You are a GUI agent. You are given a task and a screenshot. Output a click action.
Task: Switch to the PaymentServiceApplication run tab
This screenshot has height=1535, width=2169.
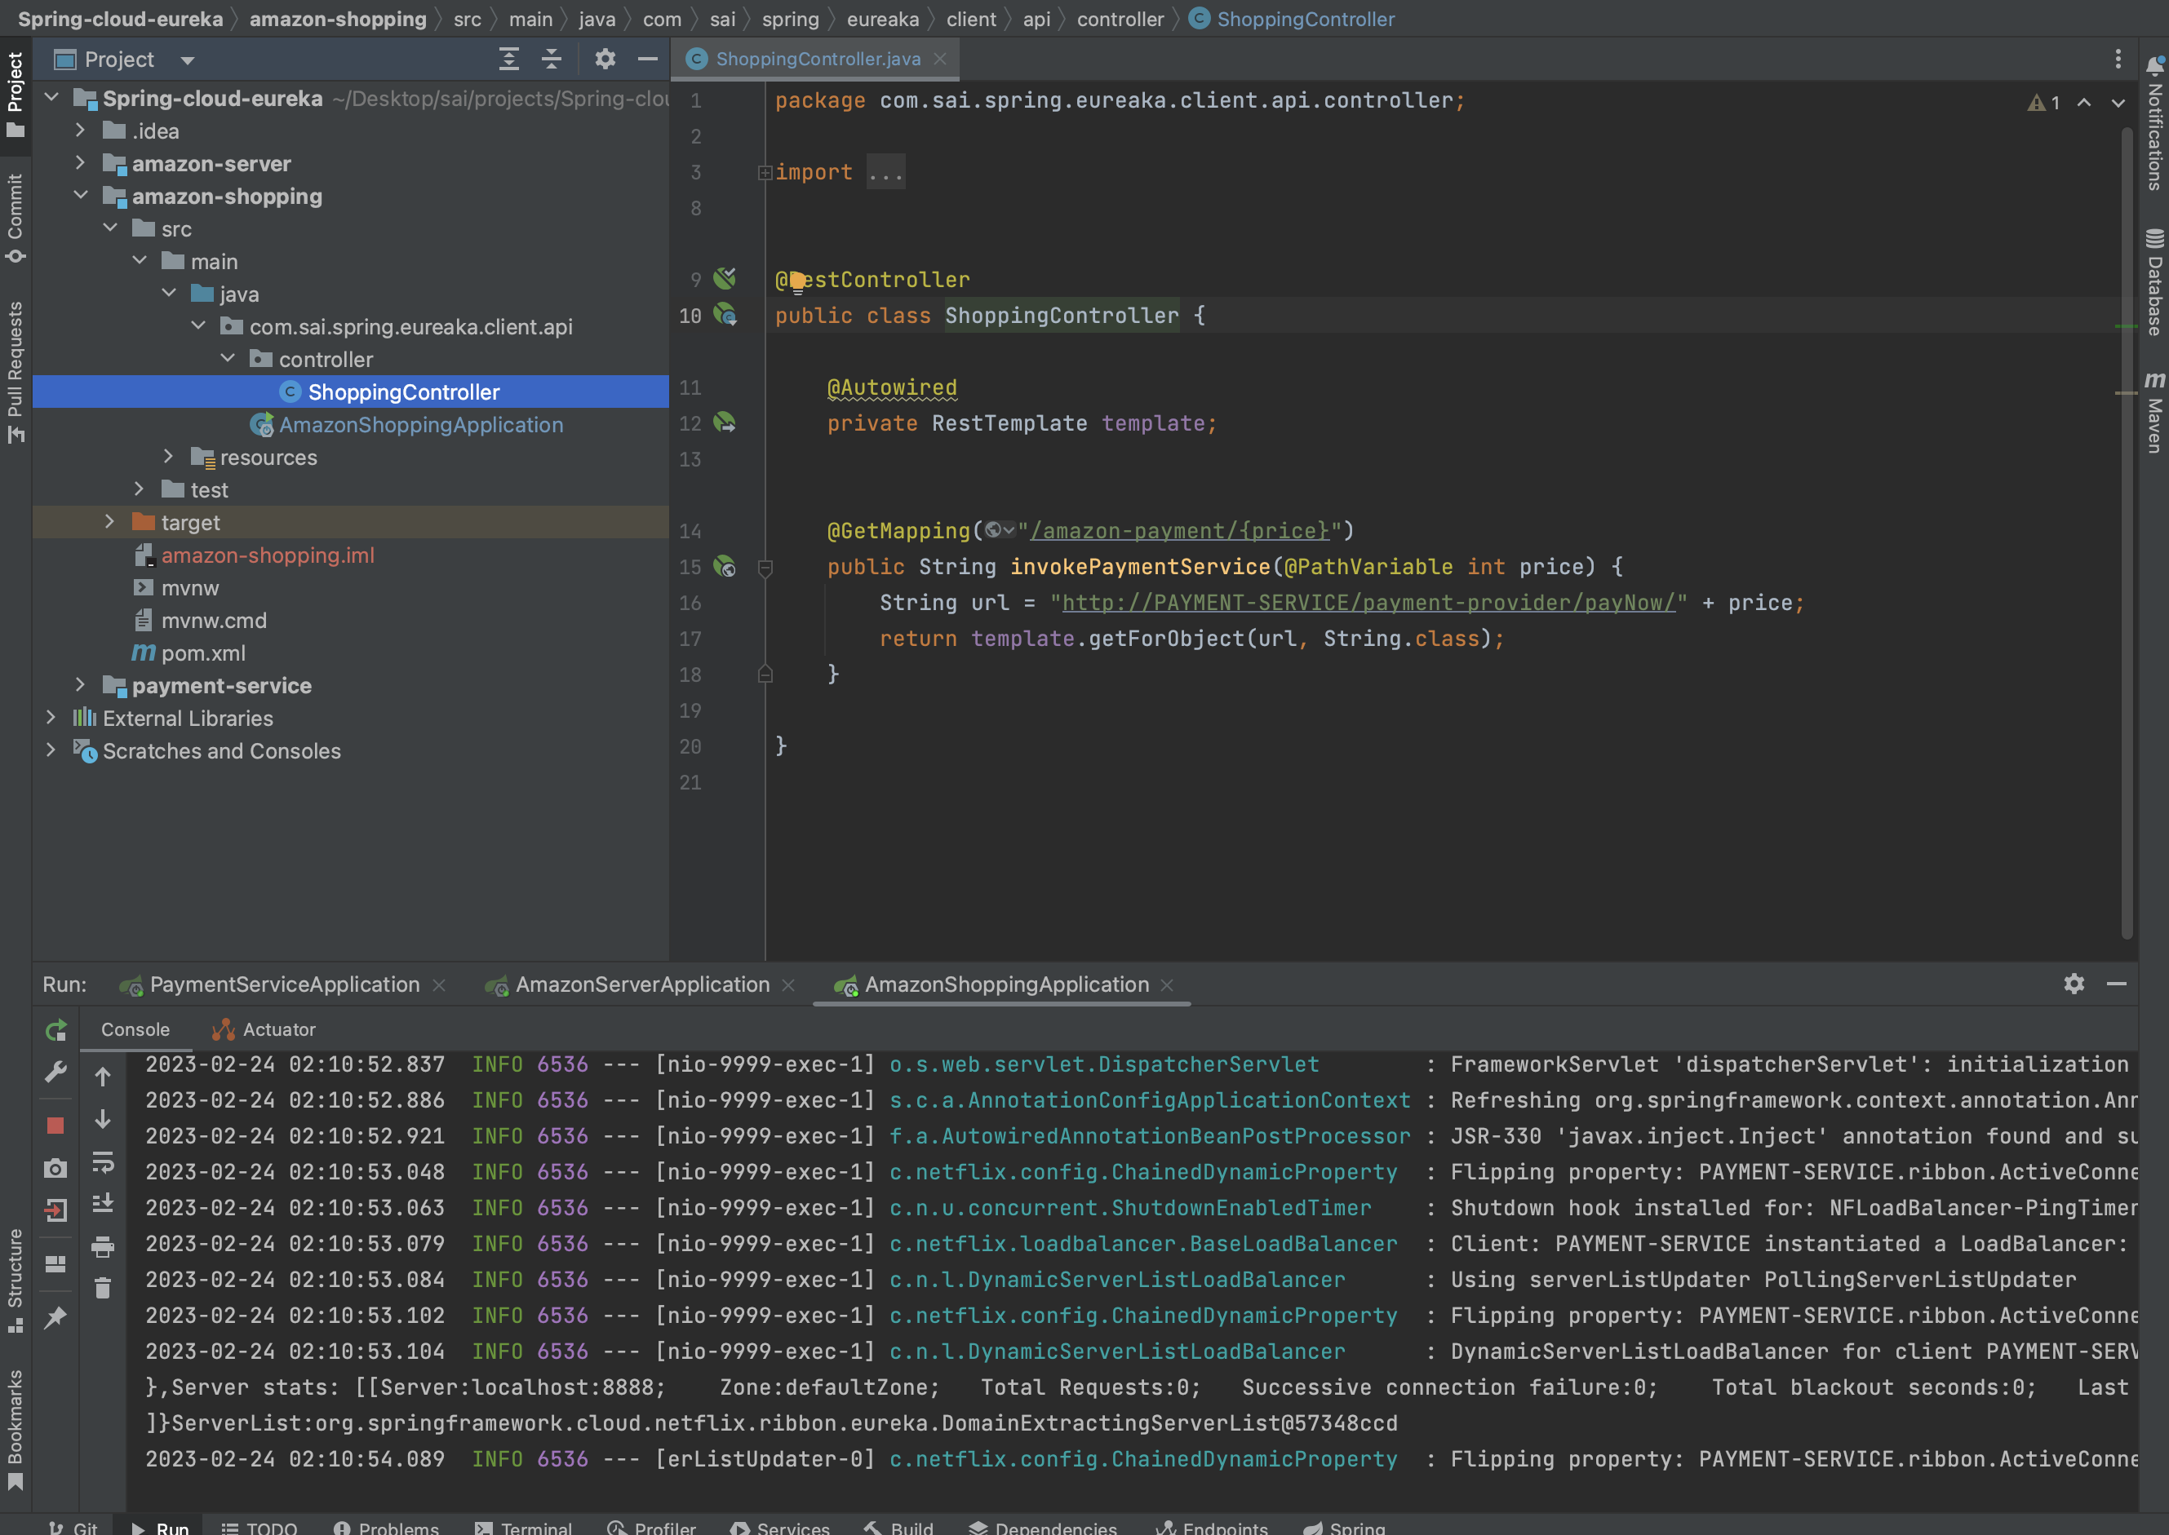click(x=284, y=984)
